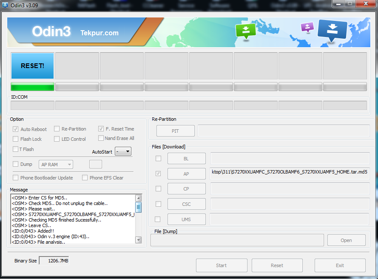Click the AP file path field
The image size is (378, 279).
pos(290,174)
